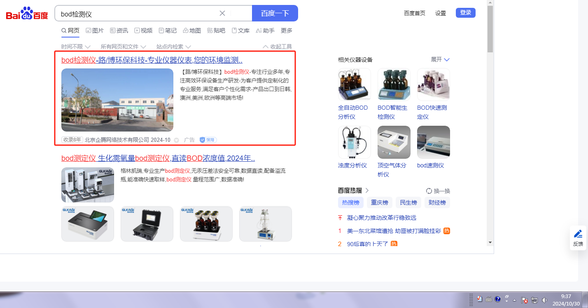588x308 pixels.
Task: Click the Baidu paw logo
Action: [x=27, y=14]
